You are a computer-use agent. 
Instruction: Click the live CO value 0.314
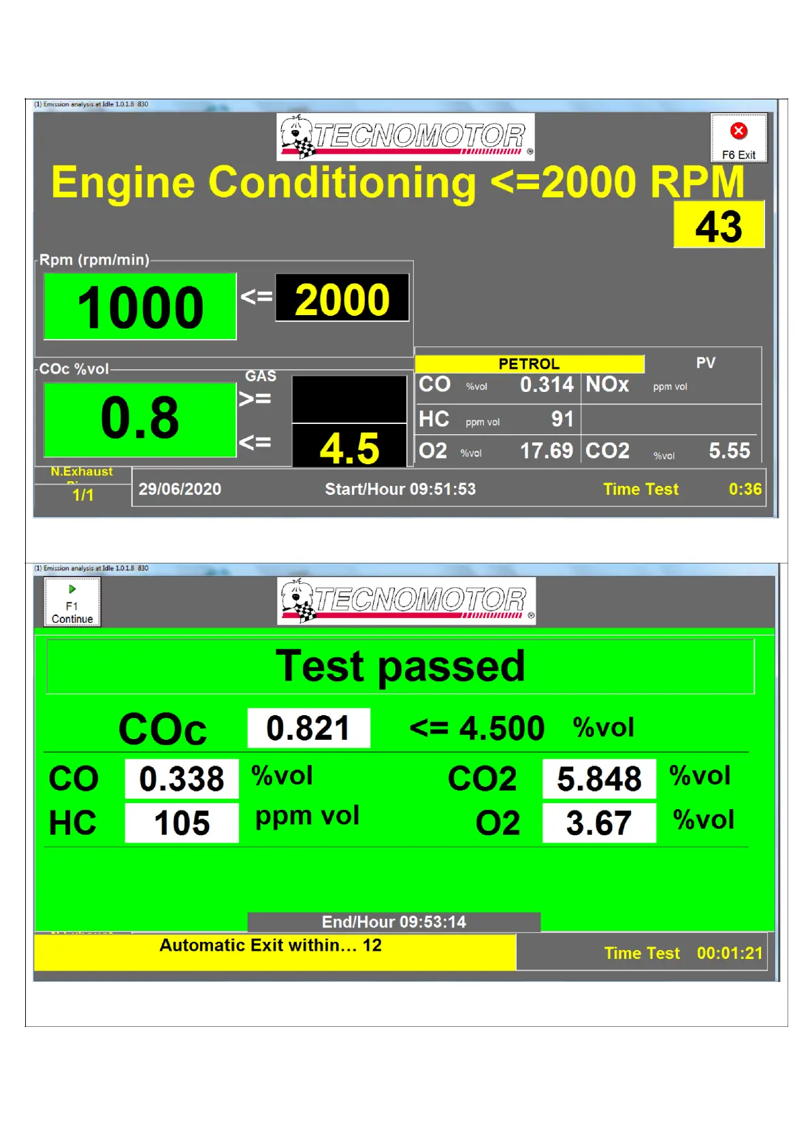pyautogui.click(x=547, y=384)
